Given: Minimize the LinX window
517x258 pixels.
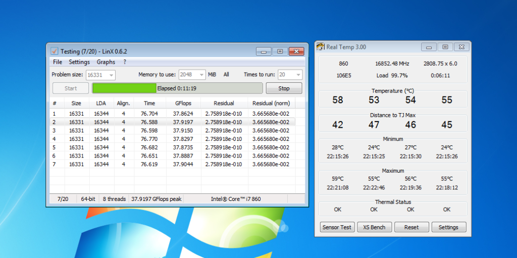Looking at the screenshot, I should (x=264, y=51).
